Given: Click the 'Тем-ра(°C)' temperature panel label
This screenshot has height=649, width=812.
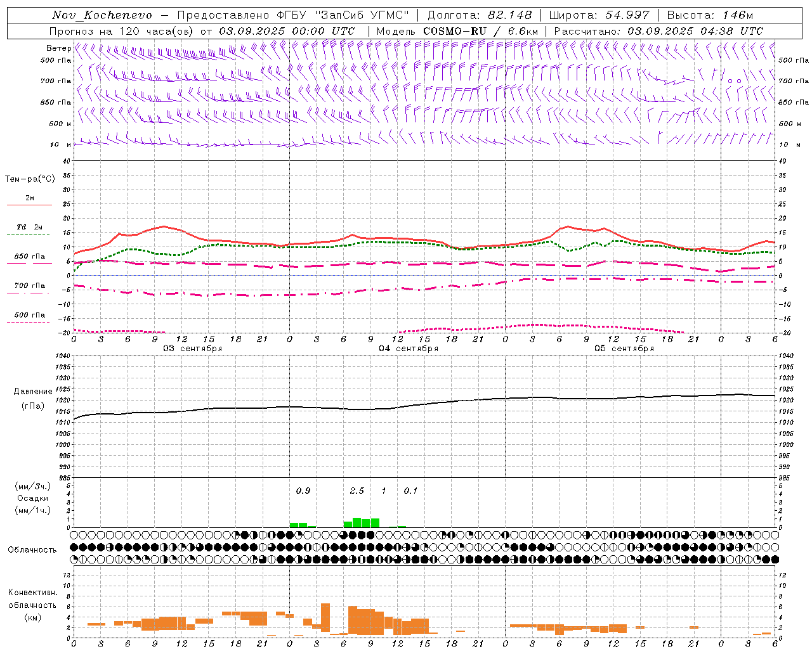Looking at the screenshot, I should [x=30, y=179].
